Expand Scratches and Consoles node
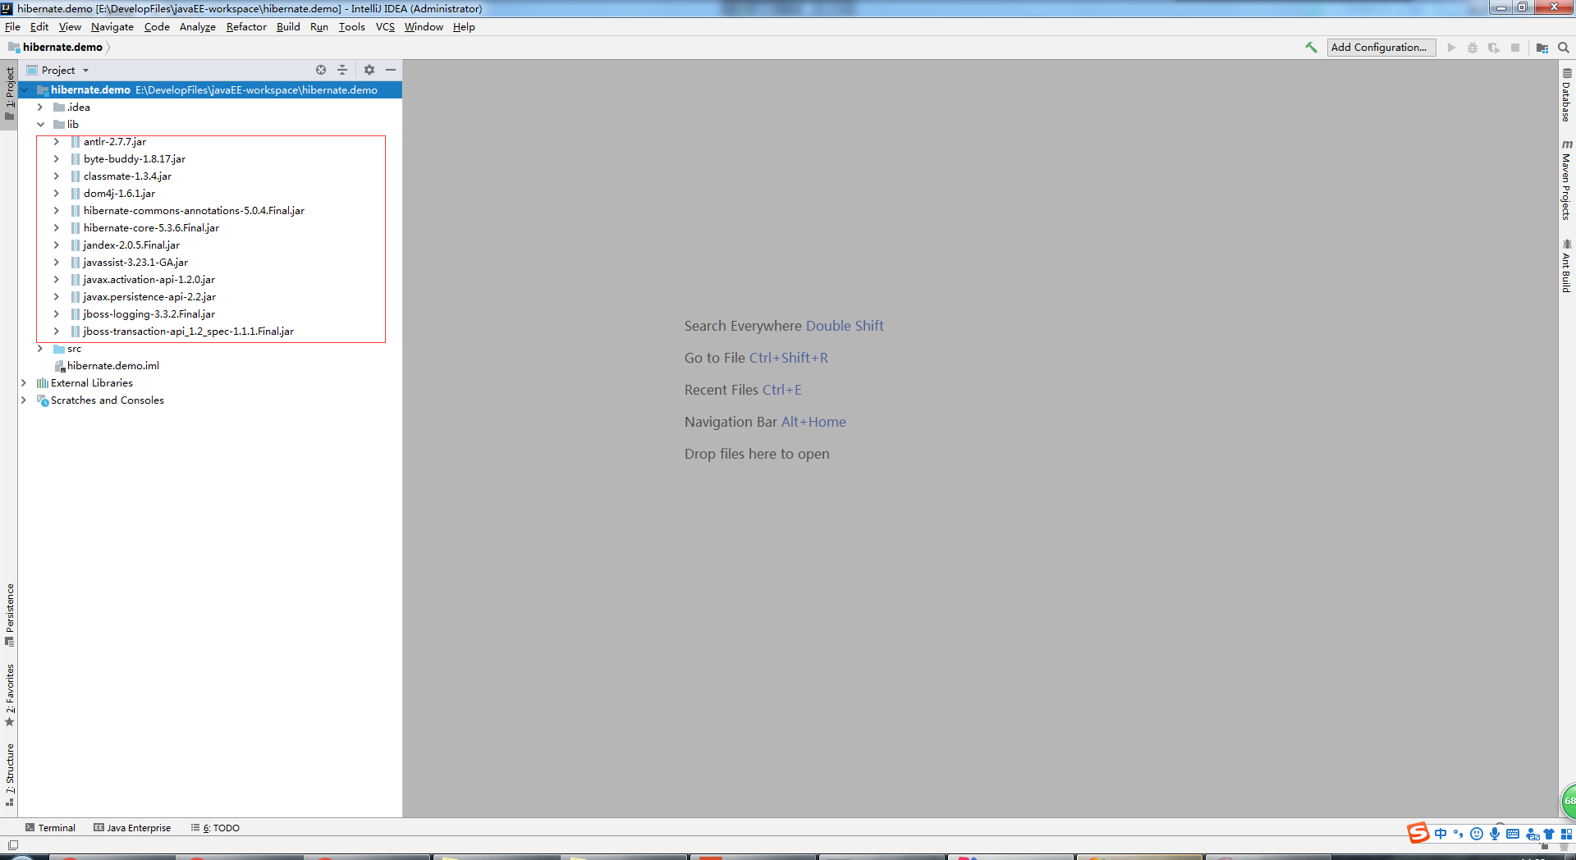The height and width of the screenshot is (860, 1576). pos(24,400)
